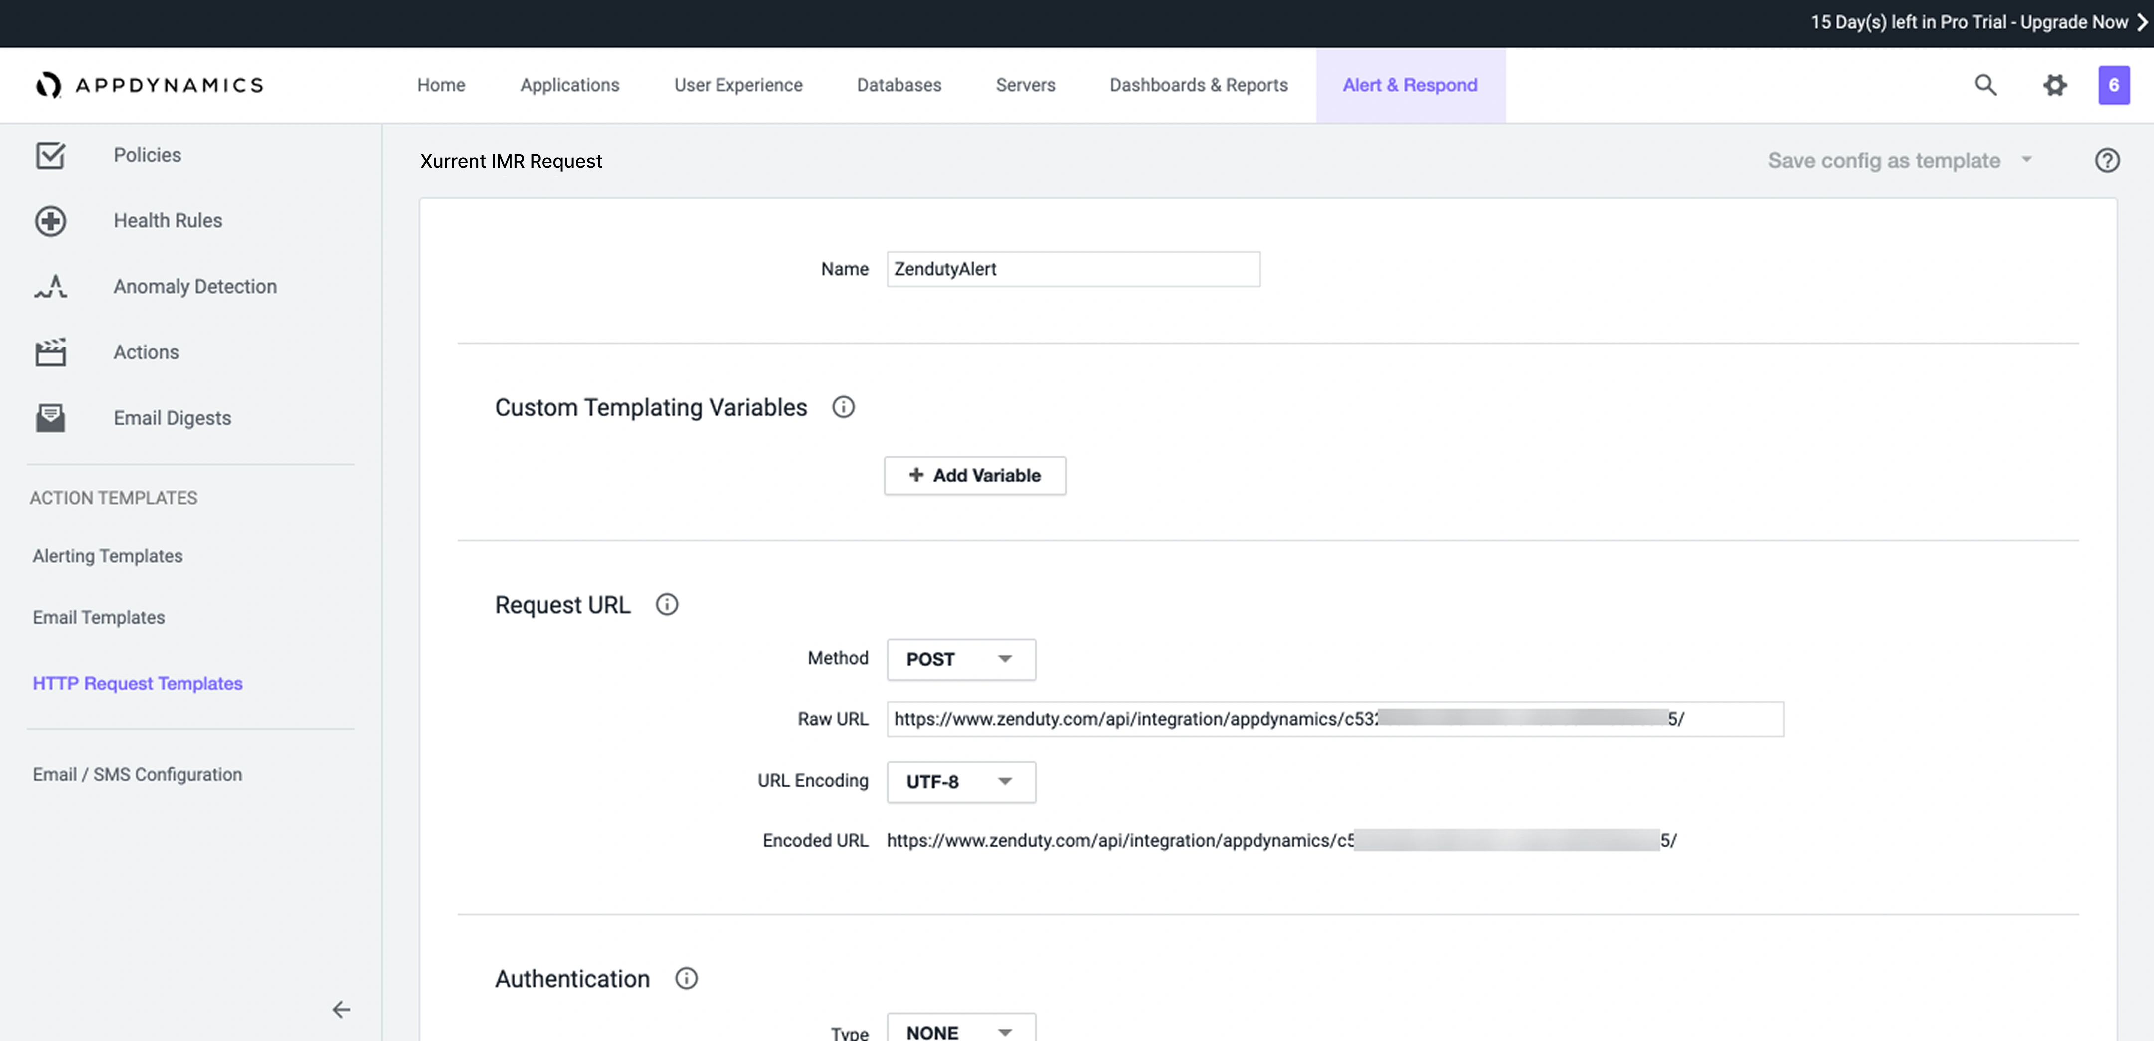
Task: Expand the UTF-8 URL Encoding dropdown
Action: click(961, 782)
